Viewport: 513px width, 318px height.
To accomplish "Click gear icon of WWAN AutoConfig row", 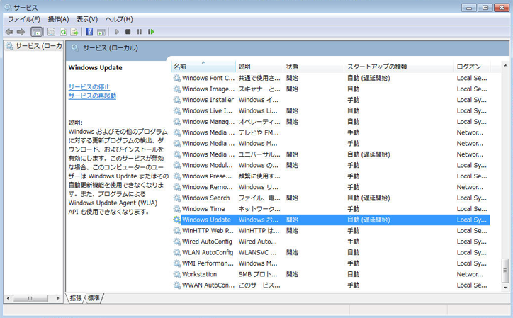I will coord(177,285).
